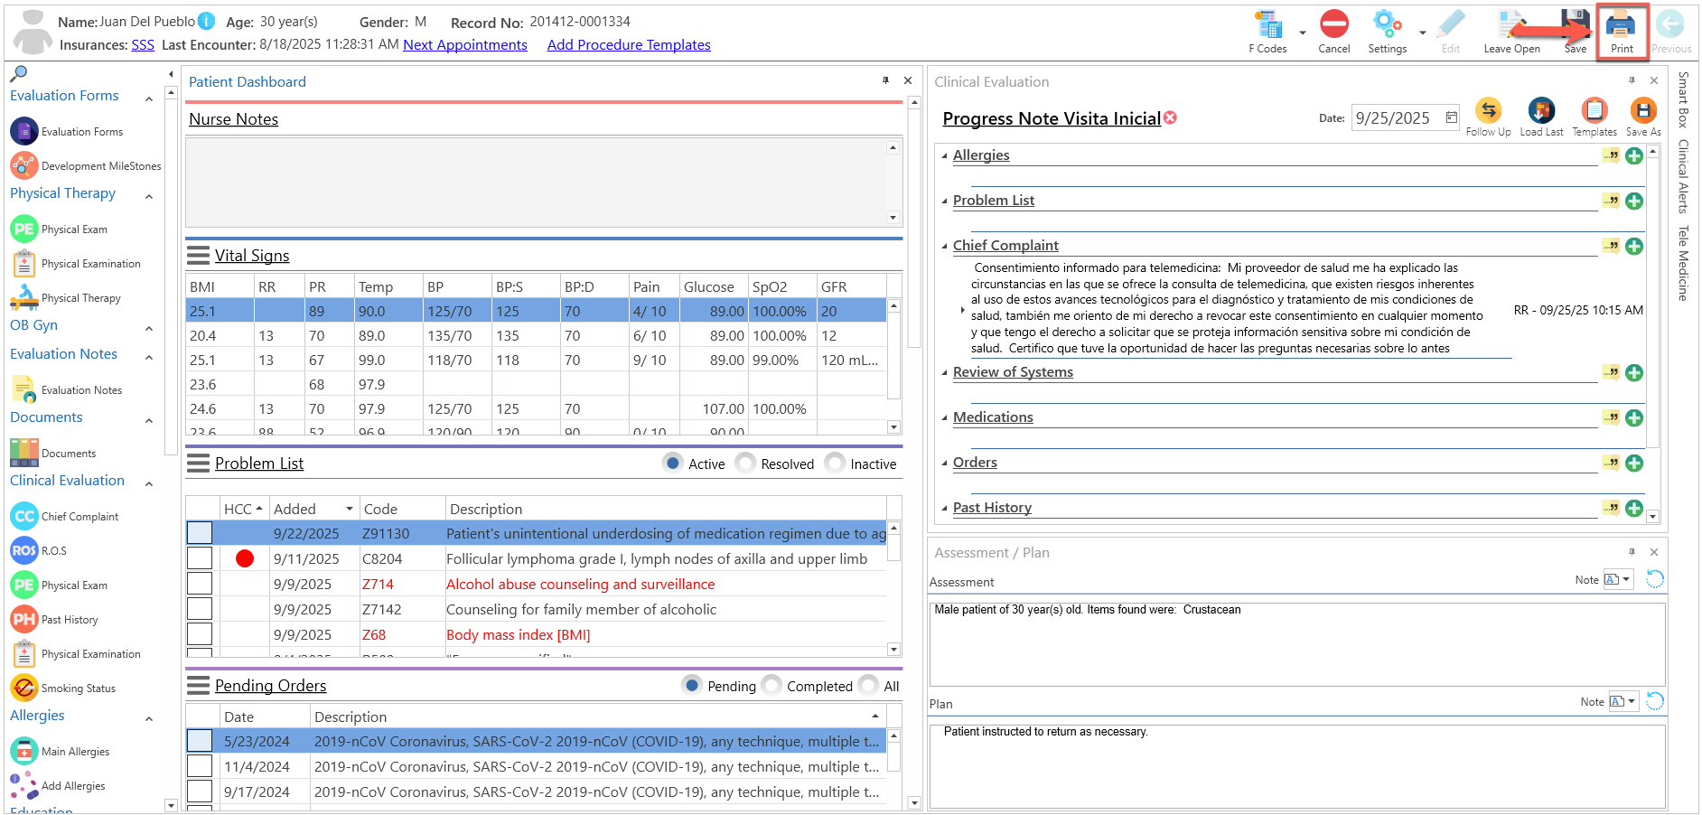Click the Add Procedure Templates link
Screen dimensions: 1702x815
(x=629, y=45)
